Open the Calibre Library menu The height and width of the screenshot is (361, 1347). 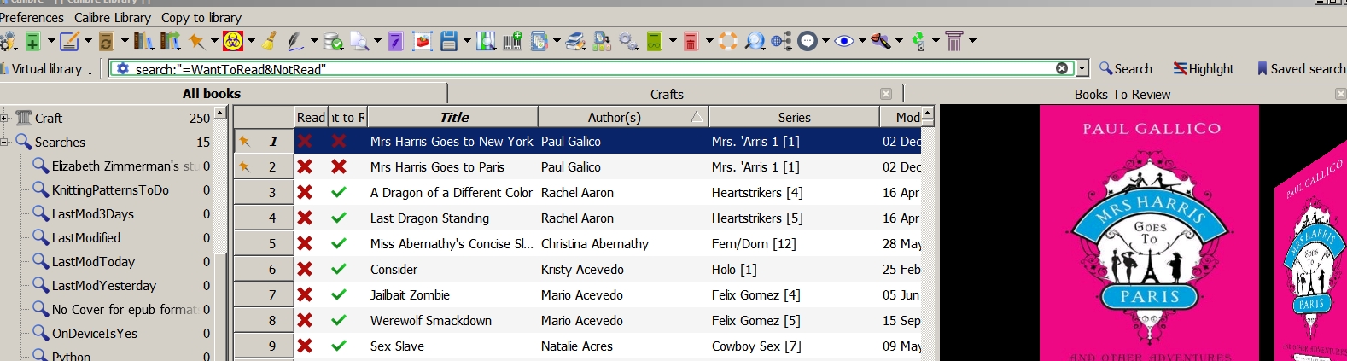point(113,17)
